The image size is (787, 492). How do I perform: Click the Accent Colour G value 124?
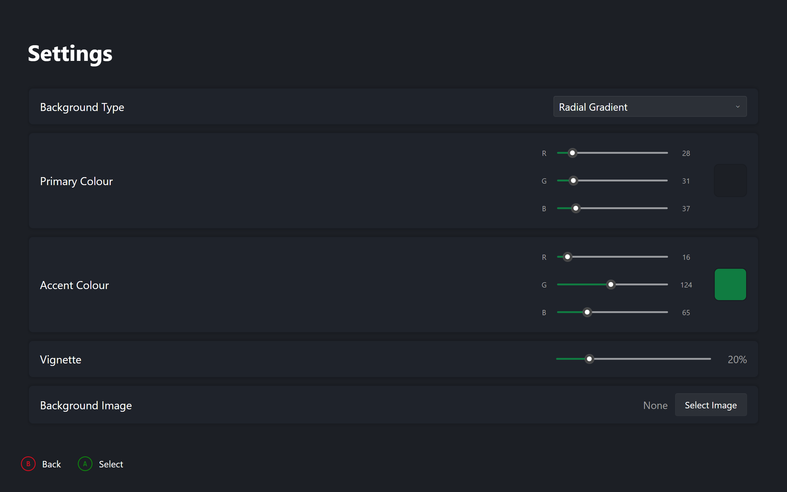point(686,285)
